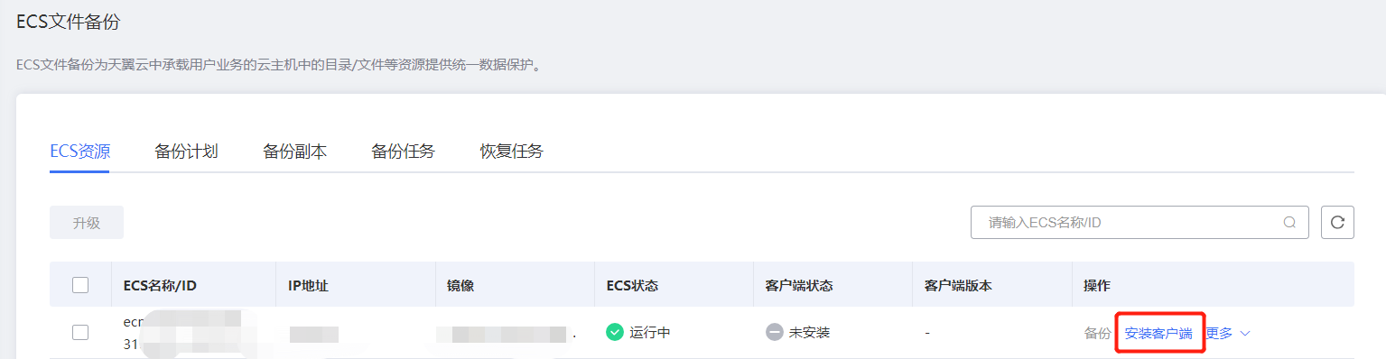This screenshot has width=1386, height=359.
Task: Check the first ECS row checkbox
Action: (80, 332)
